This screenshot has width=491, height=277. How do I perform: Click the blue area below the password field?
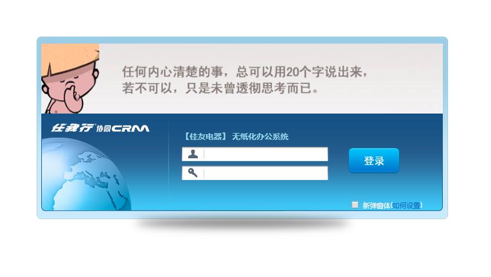(x=255, y=194)
